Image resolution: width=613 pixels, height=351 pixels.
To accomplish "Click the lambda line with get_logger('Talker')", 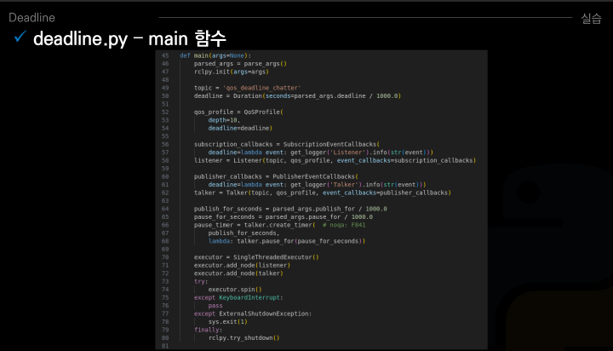I will 317,185.
